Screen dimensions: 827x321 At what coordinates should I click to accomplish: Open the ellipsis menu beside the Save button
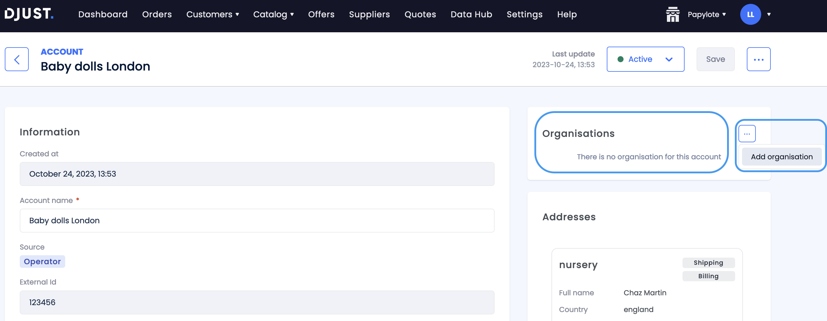click(759, 59)
